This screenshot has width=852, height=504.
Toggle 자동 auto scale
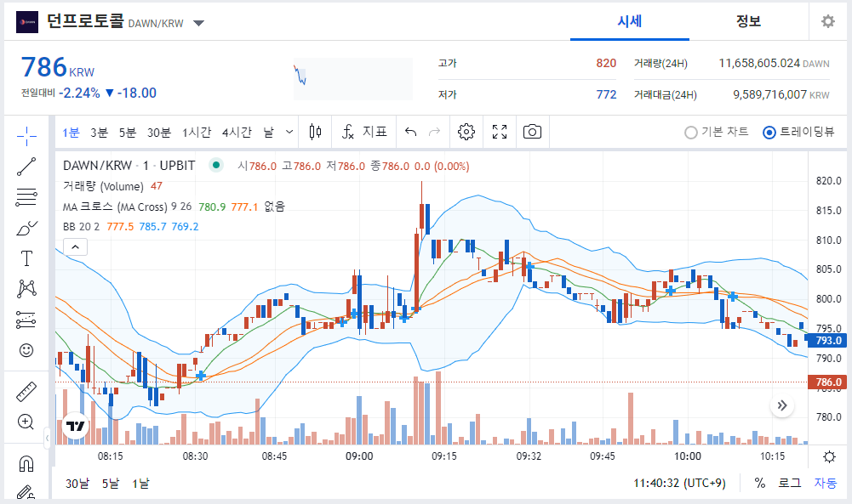click(826, 483)
